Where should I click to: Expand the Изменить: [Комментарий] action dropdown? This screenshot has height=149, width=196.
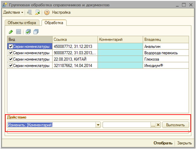click(x=98, y=125)
